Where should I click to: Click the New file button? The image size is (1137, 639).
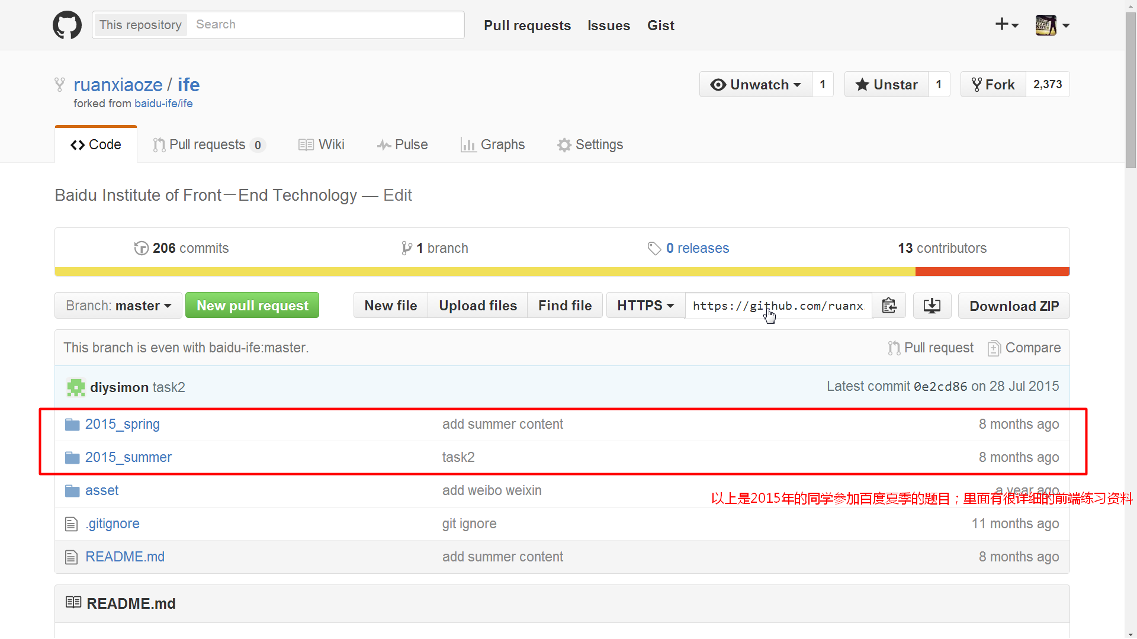(x=391, y=306)
